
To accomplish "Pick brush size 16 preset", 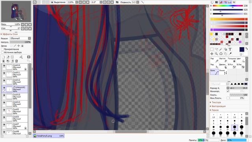I will [x=235, y=128].
